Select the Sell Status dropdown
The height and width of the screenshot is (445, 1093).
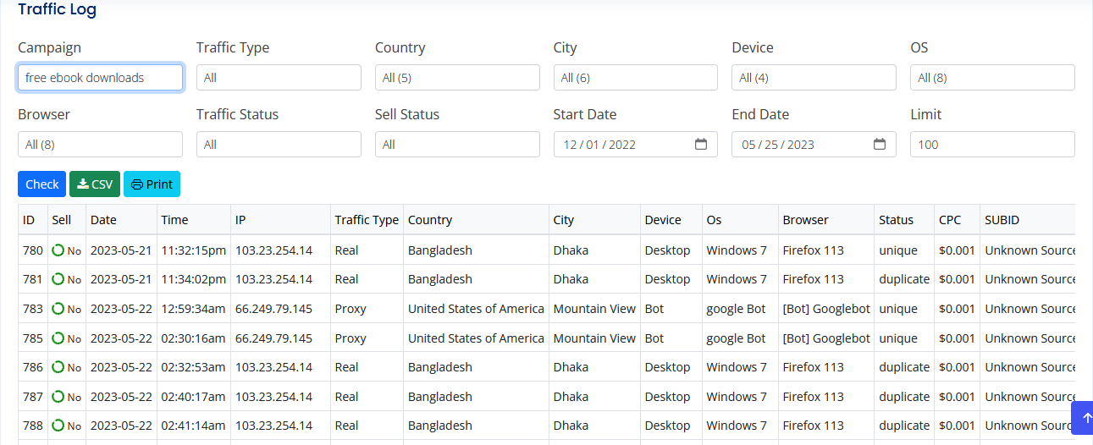pyautogui.click(x=457, y=145)
